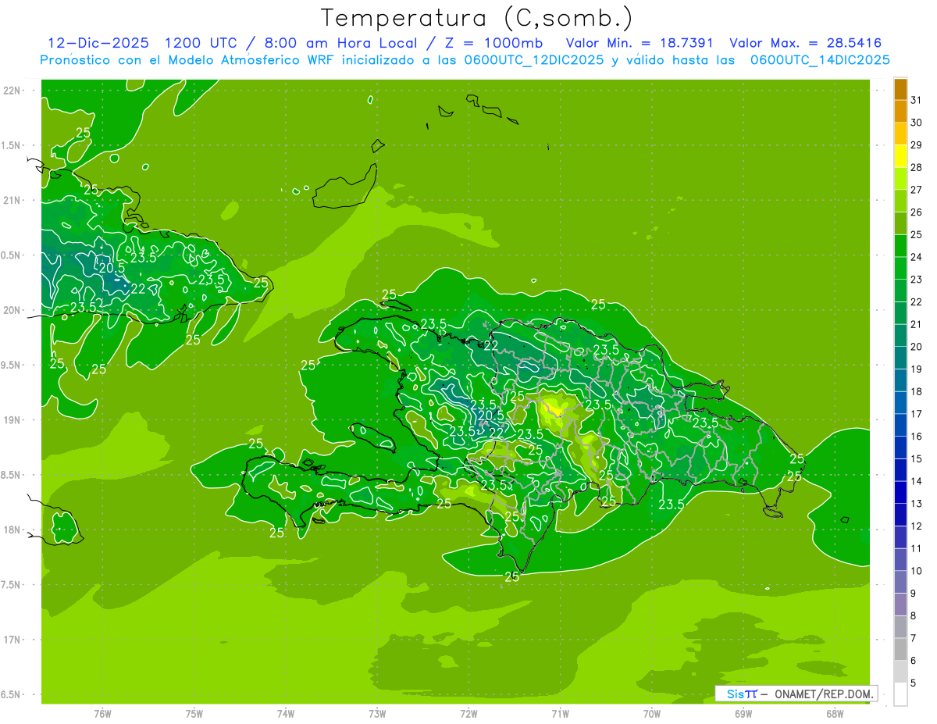The image size is (937, 724).
Task: Select dark blue swatch between 14 and 15
Action: (x=900, y=470)
